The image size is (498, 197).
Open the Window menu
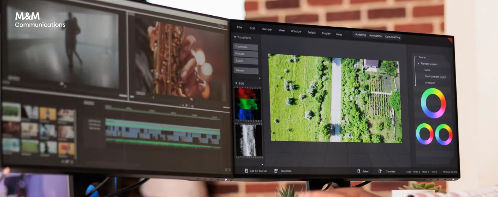pyautogui.click(x=296, y=31)
